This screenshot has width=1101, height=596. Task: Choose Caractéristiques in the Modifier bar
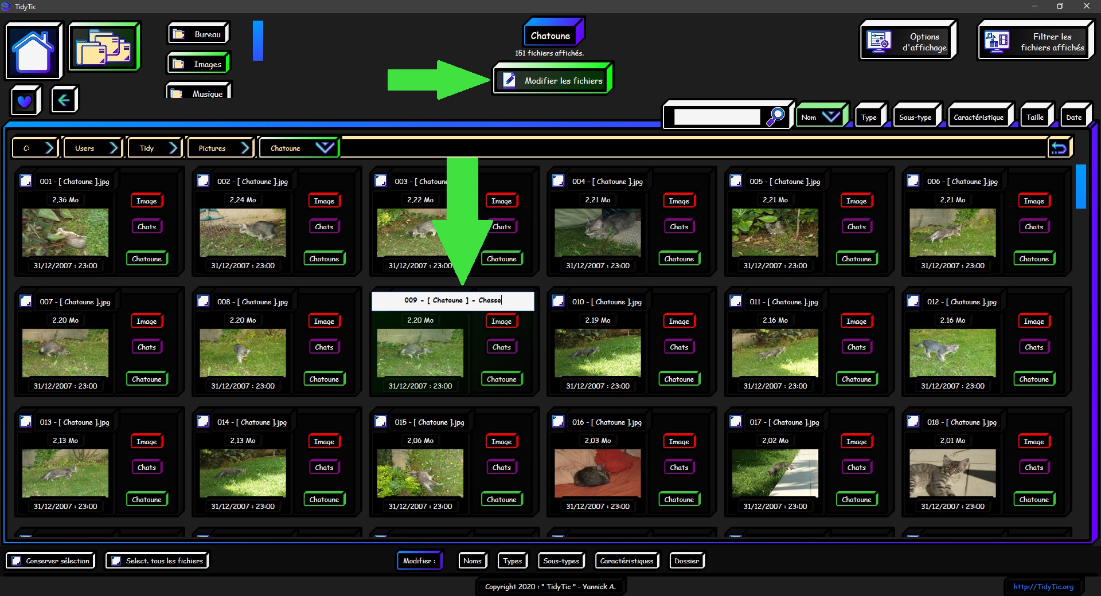pyautogui.click(x=627, y=560)
